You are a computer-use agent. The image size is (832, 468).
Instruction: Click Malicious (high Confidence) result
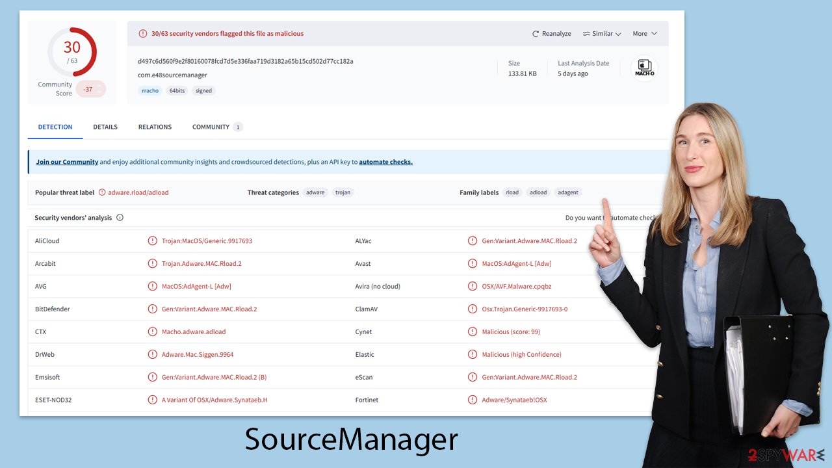pos(521,354)
